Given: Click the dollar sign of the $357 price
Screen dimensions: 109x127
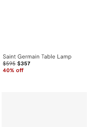Looking at the screenshot, I should [19, 63].
